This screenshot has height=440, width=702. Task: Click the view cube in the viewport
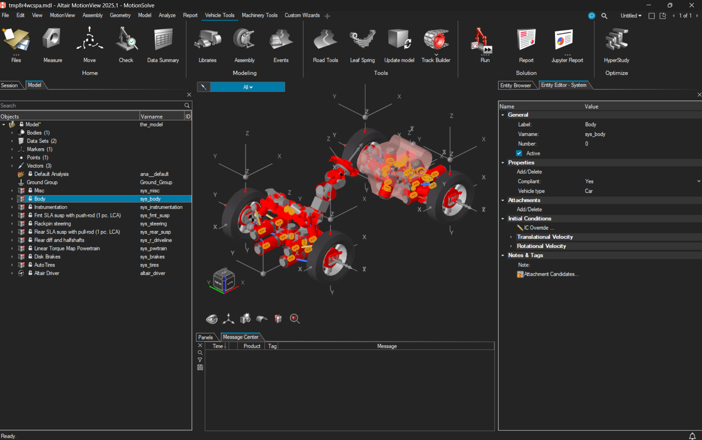pos(224,281)
